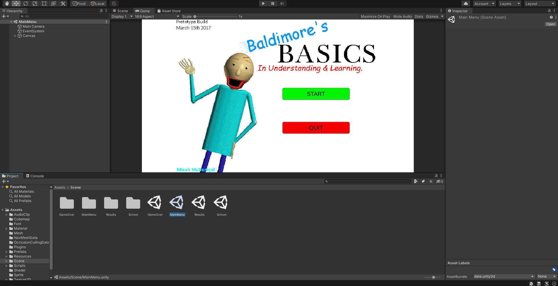
Task: Open Hierarchy panel options menu
Action: (106, 10)
